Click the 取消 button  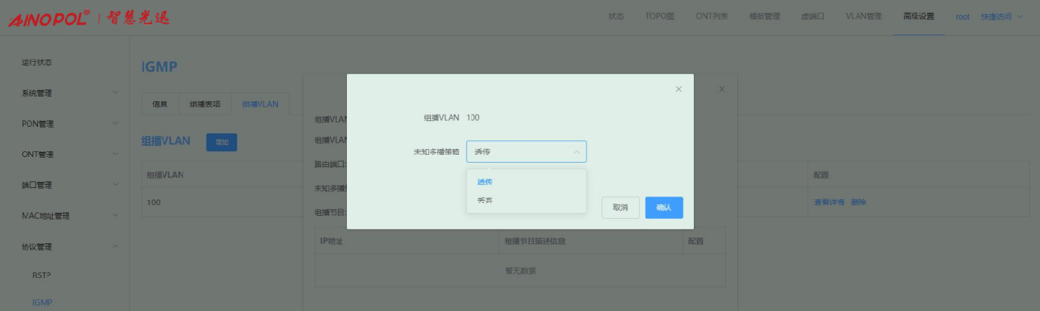click(x=620, y=207)
